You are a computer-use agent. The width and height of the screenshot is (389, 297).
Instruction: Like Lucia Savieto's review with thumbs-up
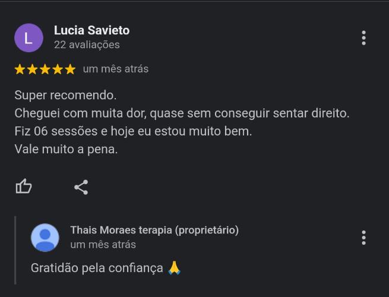tap(24, 187)
